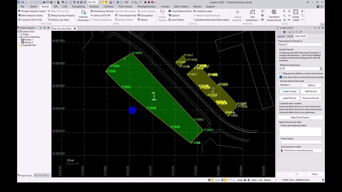Image resolution: width=342 pixels, height=192 pixels.
Task: Click the Site Calibration icon
Action: click(x=252, y=12)
